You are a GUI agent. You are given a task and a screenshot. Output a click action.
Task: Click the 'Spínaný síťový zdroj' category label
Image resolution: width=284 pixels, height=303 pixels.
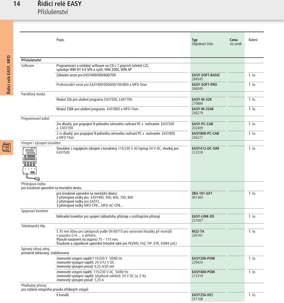[35, 249]
